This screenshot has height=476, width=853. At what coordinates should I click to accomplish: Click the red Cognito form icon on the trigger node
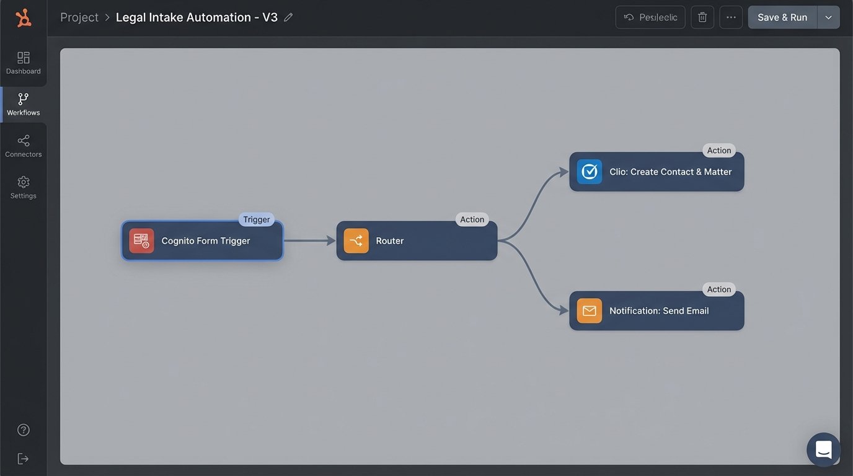pyautogui.click(x=141, y=240)
